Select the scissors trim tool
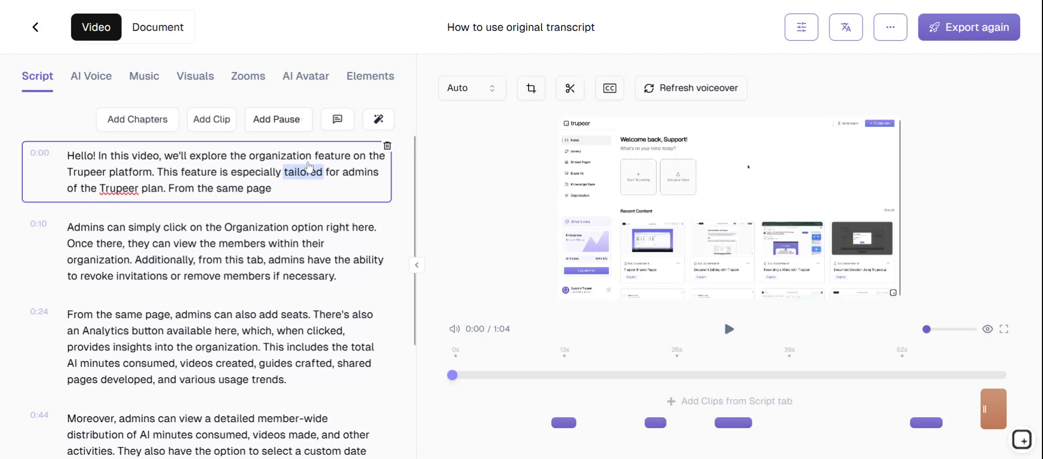The image size is (1043, 459). tap(570, 88)
